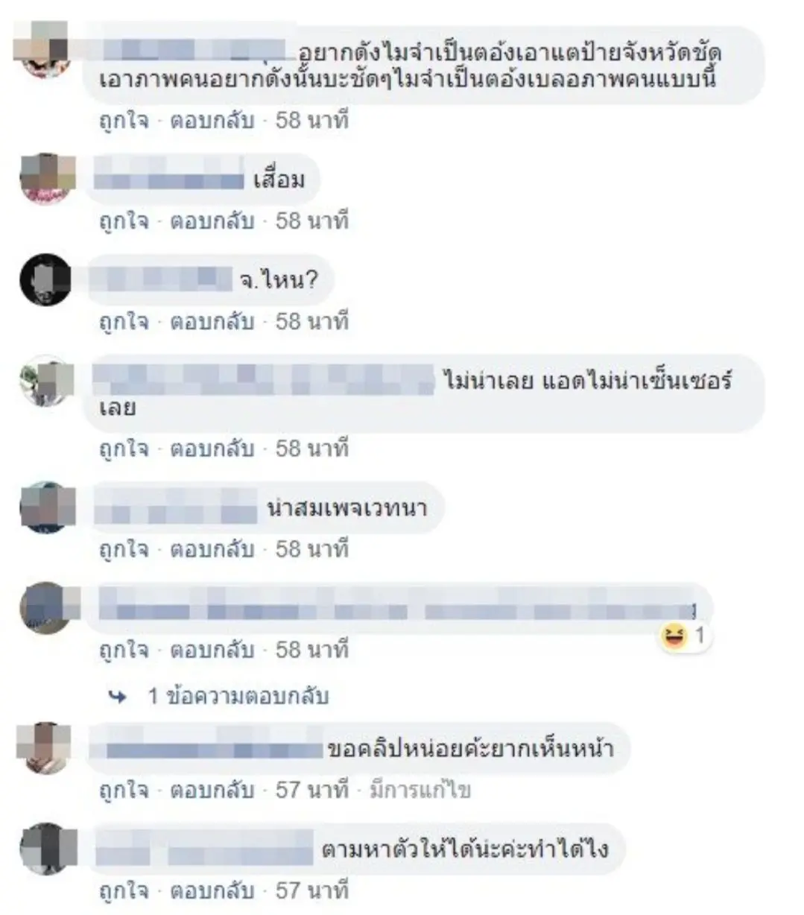The image size is (804, 915).
Task: Click the '1' reaction count
Action: pyautogui.click(x=699, y=636)
